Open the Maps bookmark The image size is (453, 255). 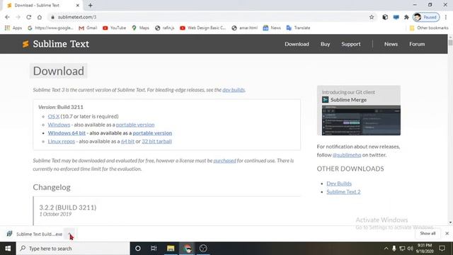pyautogui.click(x=141, y=28)
